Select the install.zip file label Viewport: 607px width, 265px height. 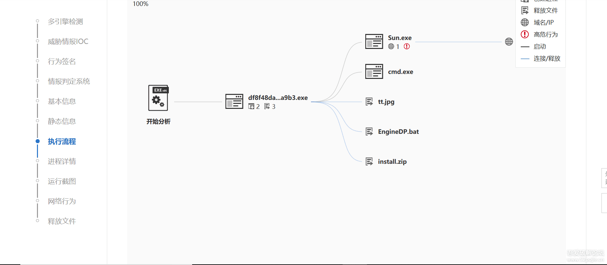coord(392,162)
